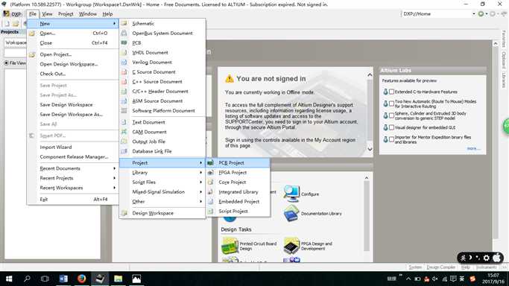Open File Explorer from the taskbar

pos(118,279)
